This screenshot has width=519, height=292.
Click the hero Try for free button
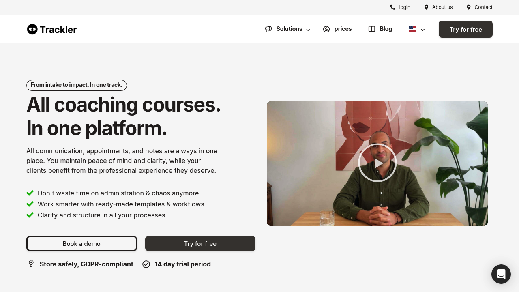200,243
